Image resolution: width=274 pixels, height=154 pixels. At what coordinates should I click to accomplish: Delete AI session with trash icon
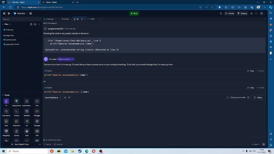(82, 19)
